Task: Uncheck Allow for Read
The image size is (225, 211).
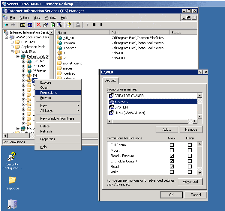Action: click(x=172, y=167)
